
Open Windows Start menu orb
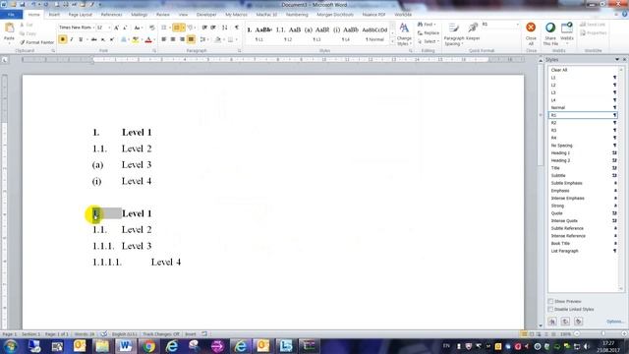[x=11, y=346]
